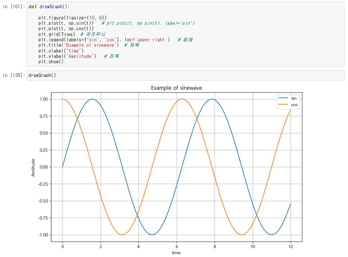
Task: Click the y-axis tick label 1.00
Action: pyautogui.click(x=44, y=99)
